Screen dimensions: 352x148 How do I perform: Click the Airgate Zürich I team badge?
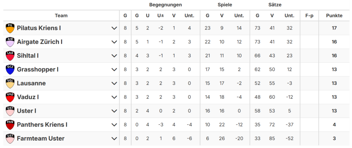pos(10,42)
